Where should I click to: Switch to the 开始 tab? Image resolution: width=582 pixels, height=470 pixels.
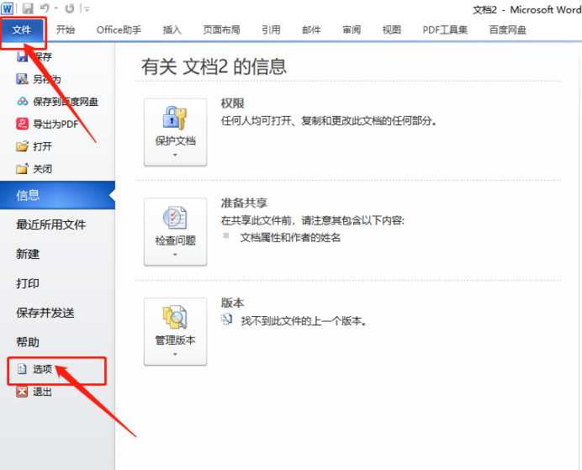(x=66, y=29)
